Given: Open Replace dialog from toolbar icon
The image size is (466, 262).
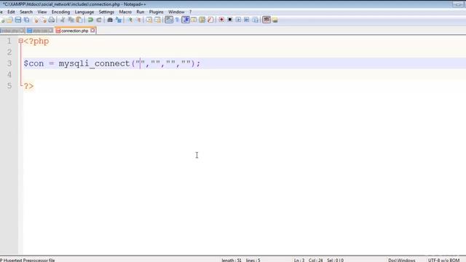Looking at the screenshot, I should [119, 20].
